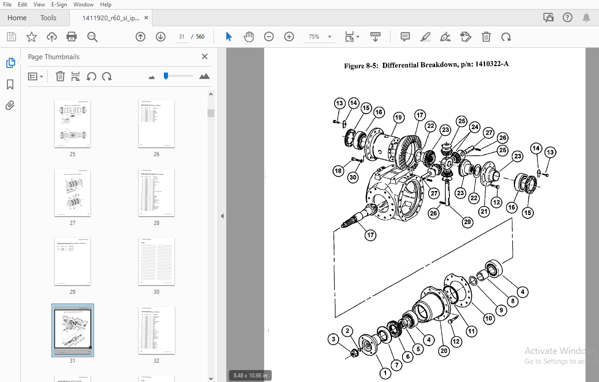Screen dimensions: 599x382
Task: Select the Highlight text tool
Action: pos(425,37)
